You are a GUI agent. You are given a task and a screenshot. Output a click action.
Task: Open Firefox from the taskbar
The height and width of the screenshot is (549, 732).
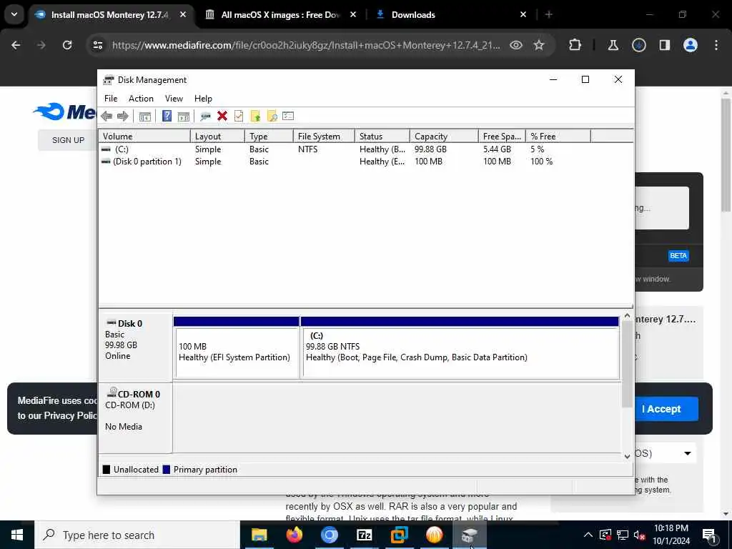pyautogui.click(x=294, y=535)
